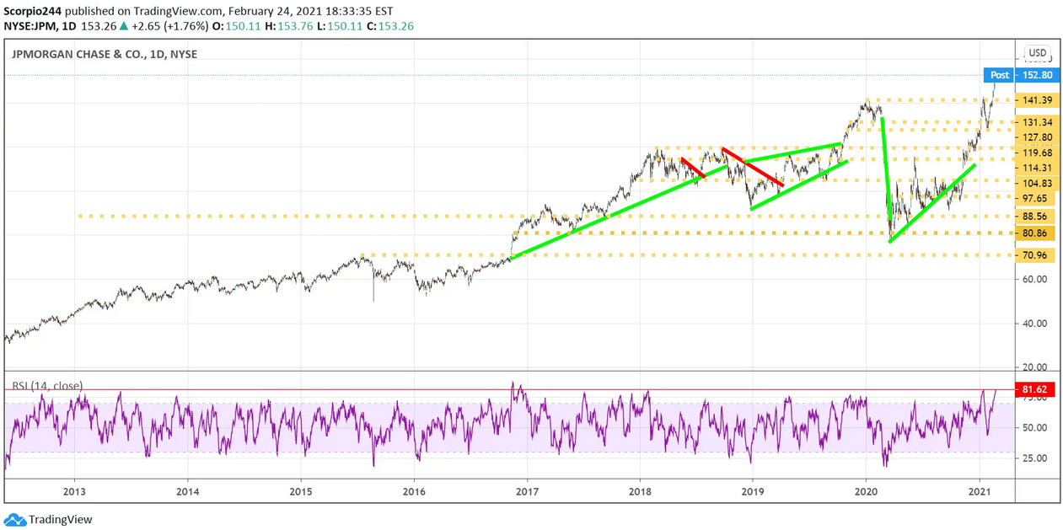Click the 2017 year on time axis

[x=527, y=490]
